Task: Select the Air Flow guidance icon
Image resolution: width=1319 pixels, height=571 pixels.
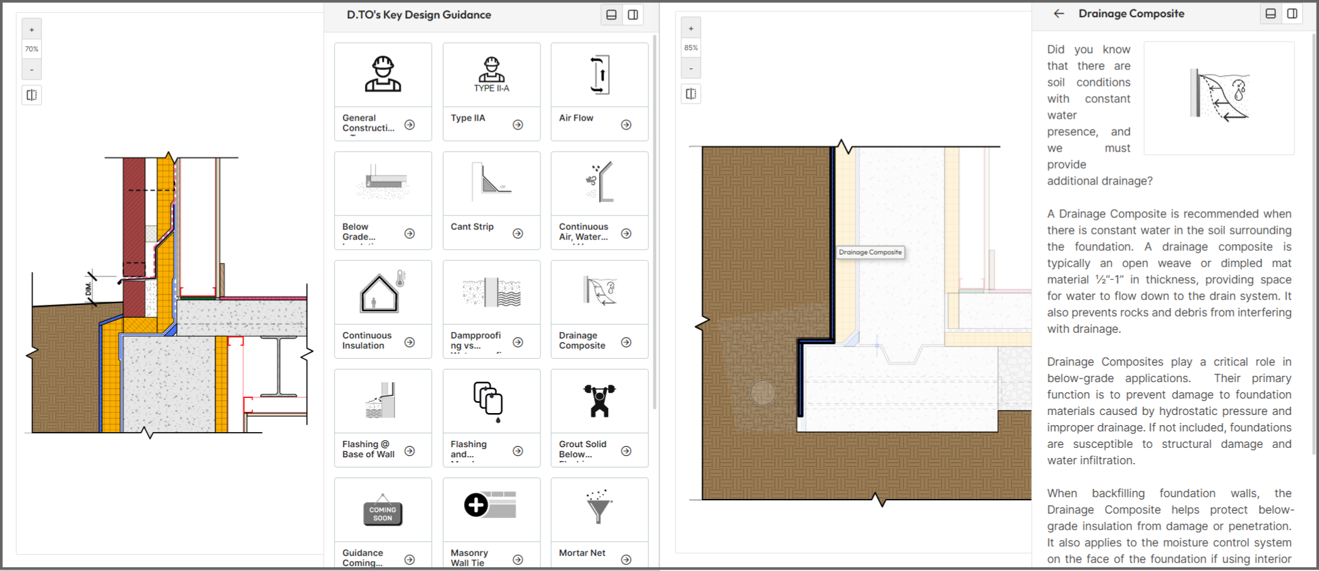Action: click(599, 75)
